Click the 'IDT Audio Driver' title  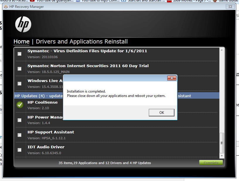(46, 147)
